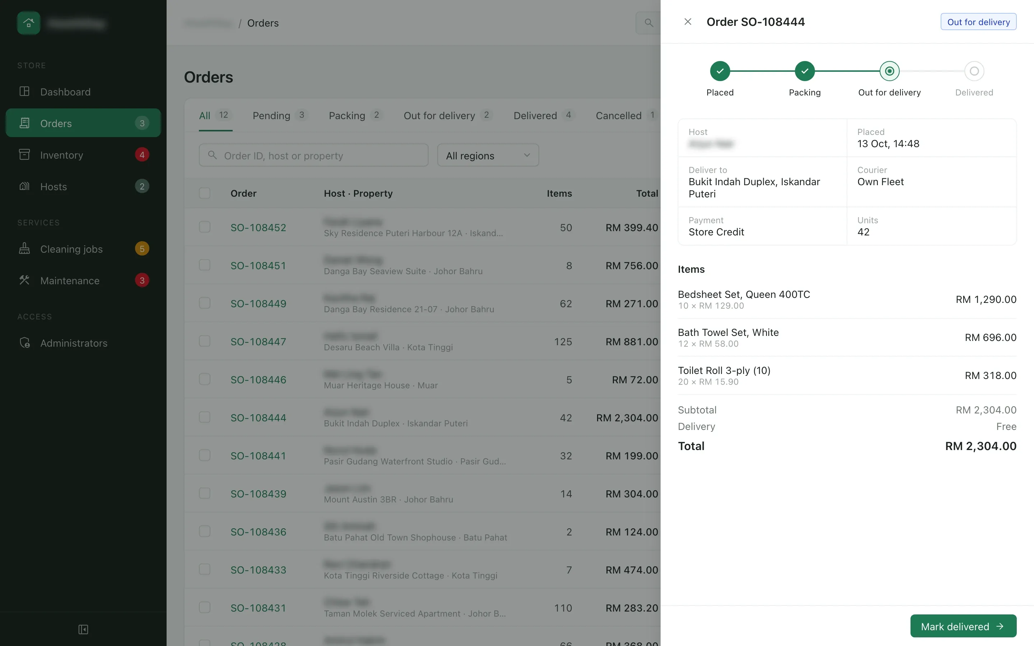Collapse the sidebar with the panel icon
Screen dimensions: 1034x646
[83, 629]
